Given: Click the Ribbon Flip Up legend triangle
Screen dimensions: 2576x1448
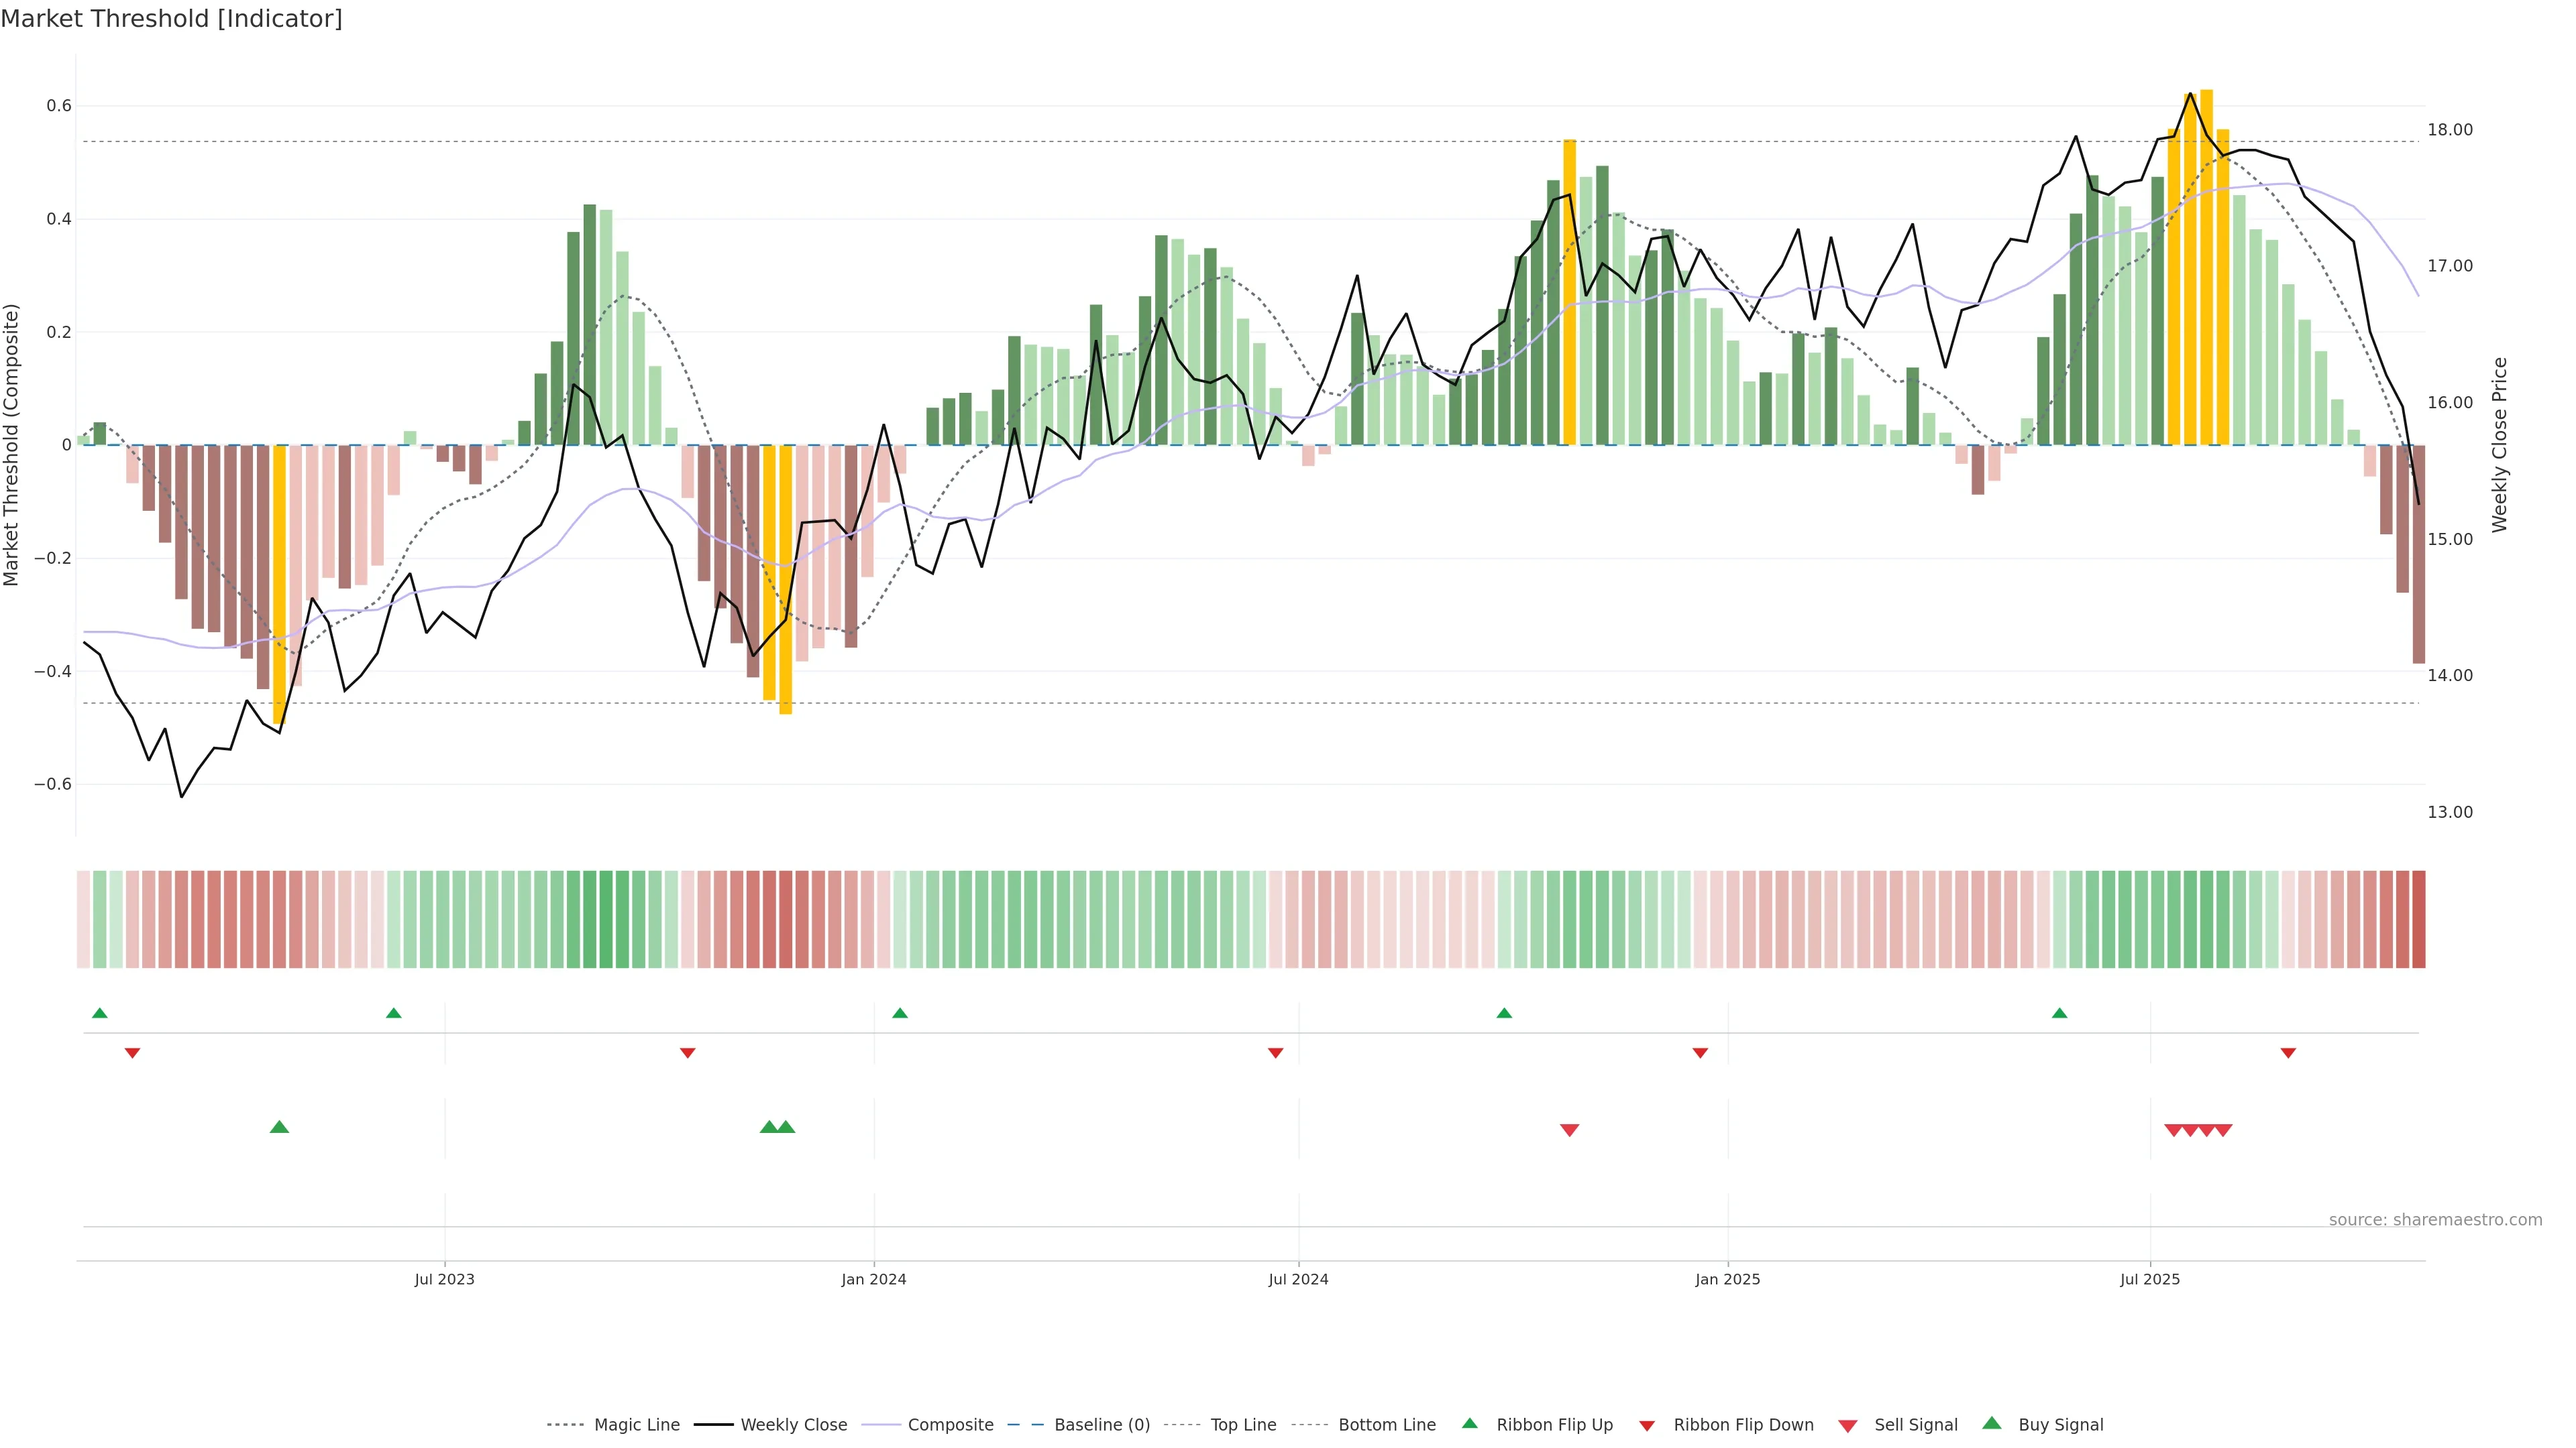Looking at the screenshot, I should click(1469, 1423).
